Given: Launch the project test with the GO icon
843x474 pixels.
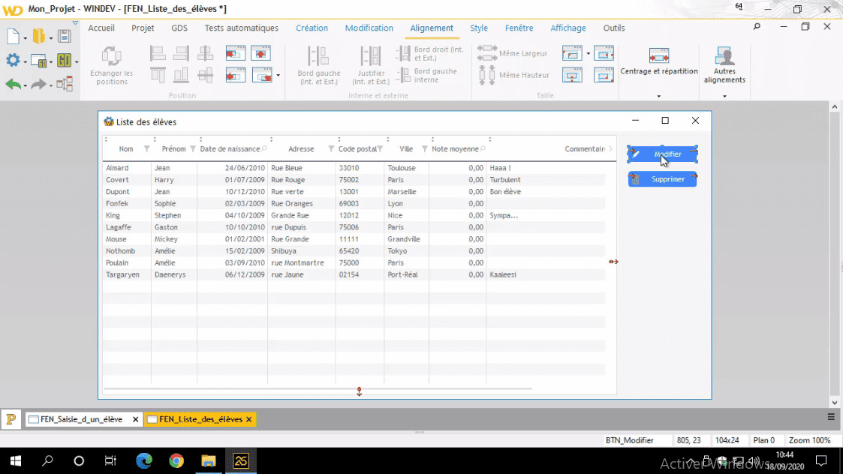Looking at the screenshot, I should point(65,60).
